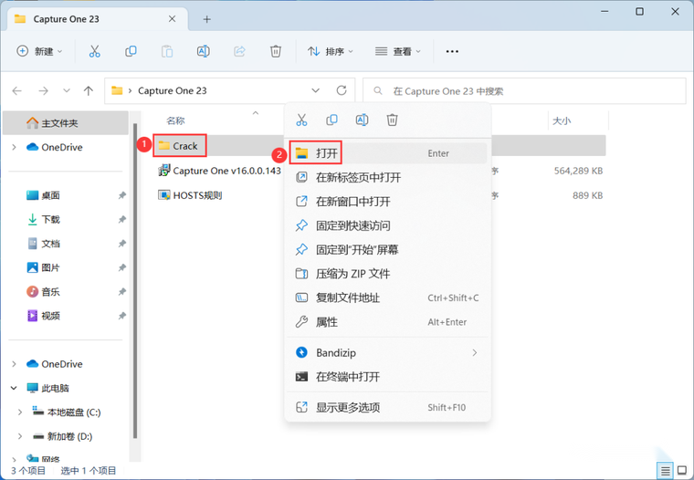694x480 pixels.
Task: Expand 新加卷 (D:) node
Action: click(20, 436)
